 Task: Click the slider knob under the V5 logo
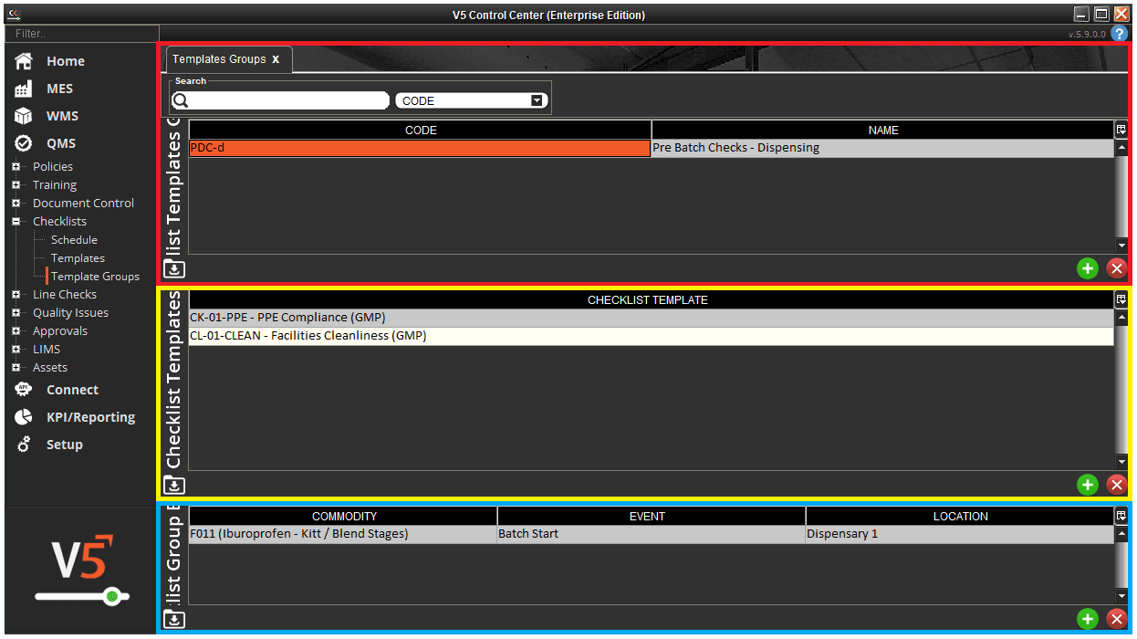click(111, 597)
